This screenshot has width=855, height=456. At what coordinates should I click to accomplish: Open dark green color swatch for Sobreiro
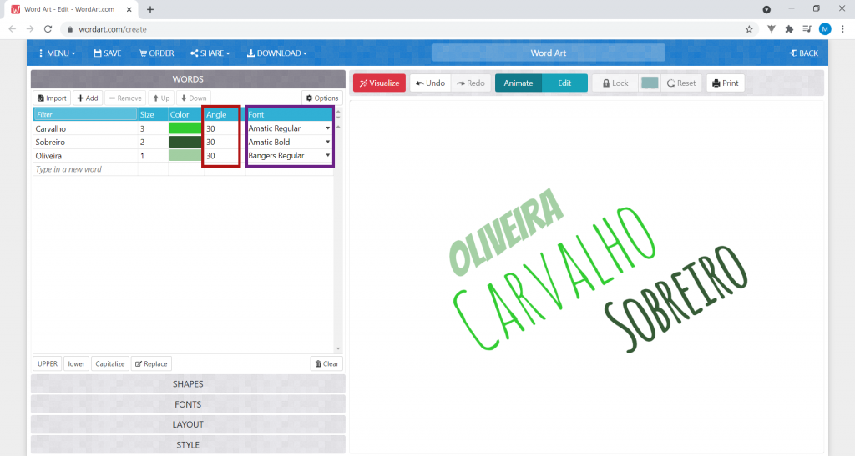pos(185,142)
